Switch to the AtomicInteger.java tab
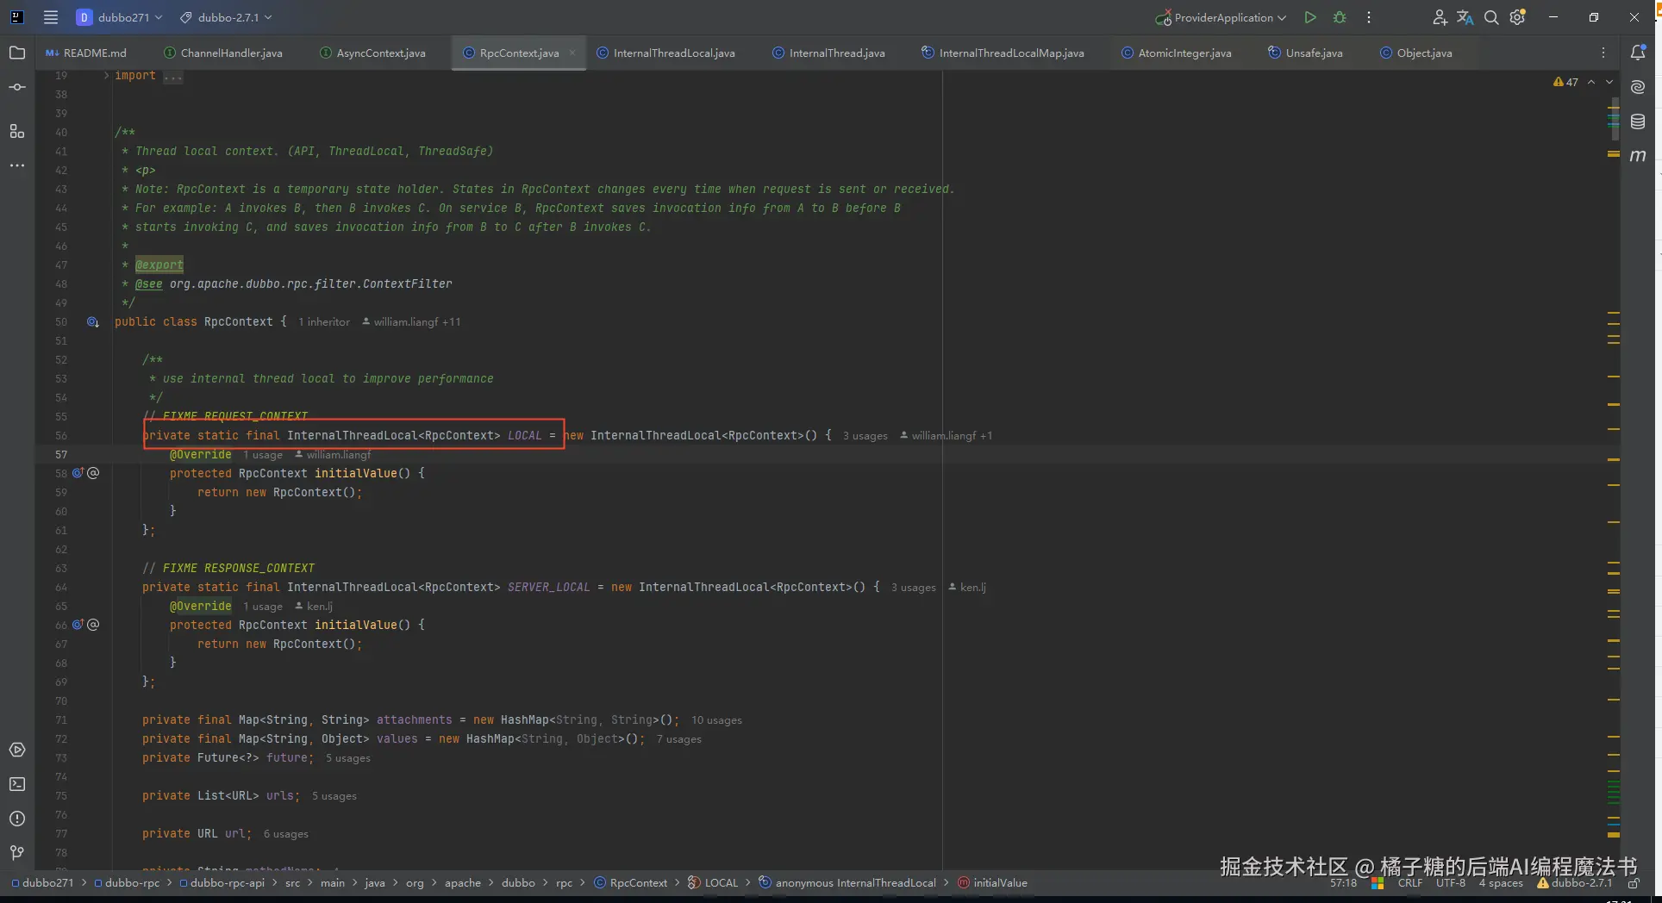1662x903 pixels. tap(1177, 53)
